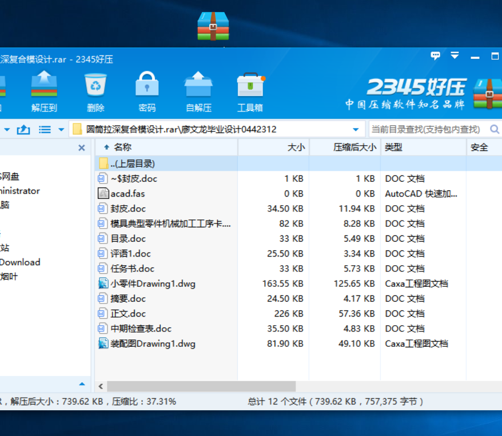Click the 自解压 self-extract icon

coord(198,84)
